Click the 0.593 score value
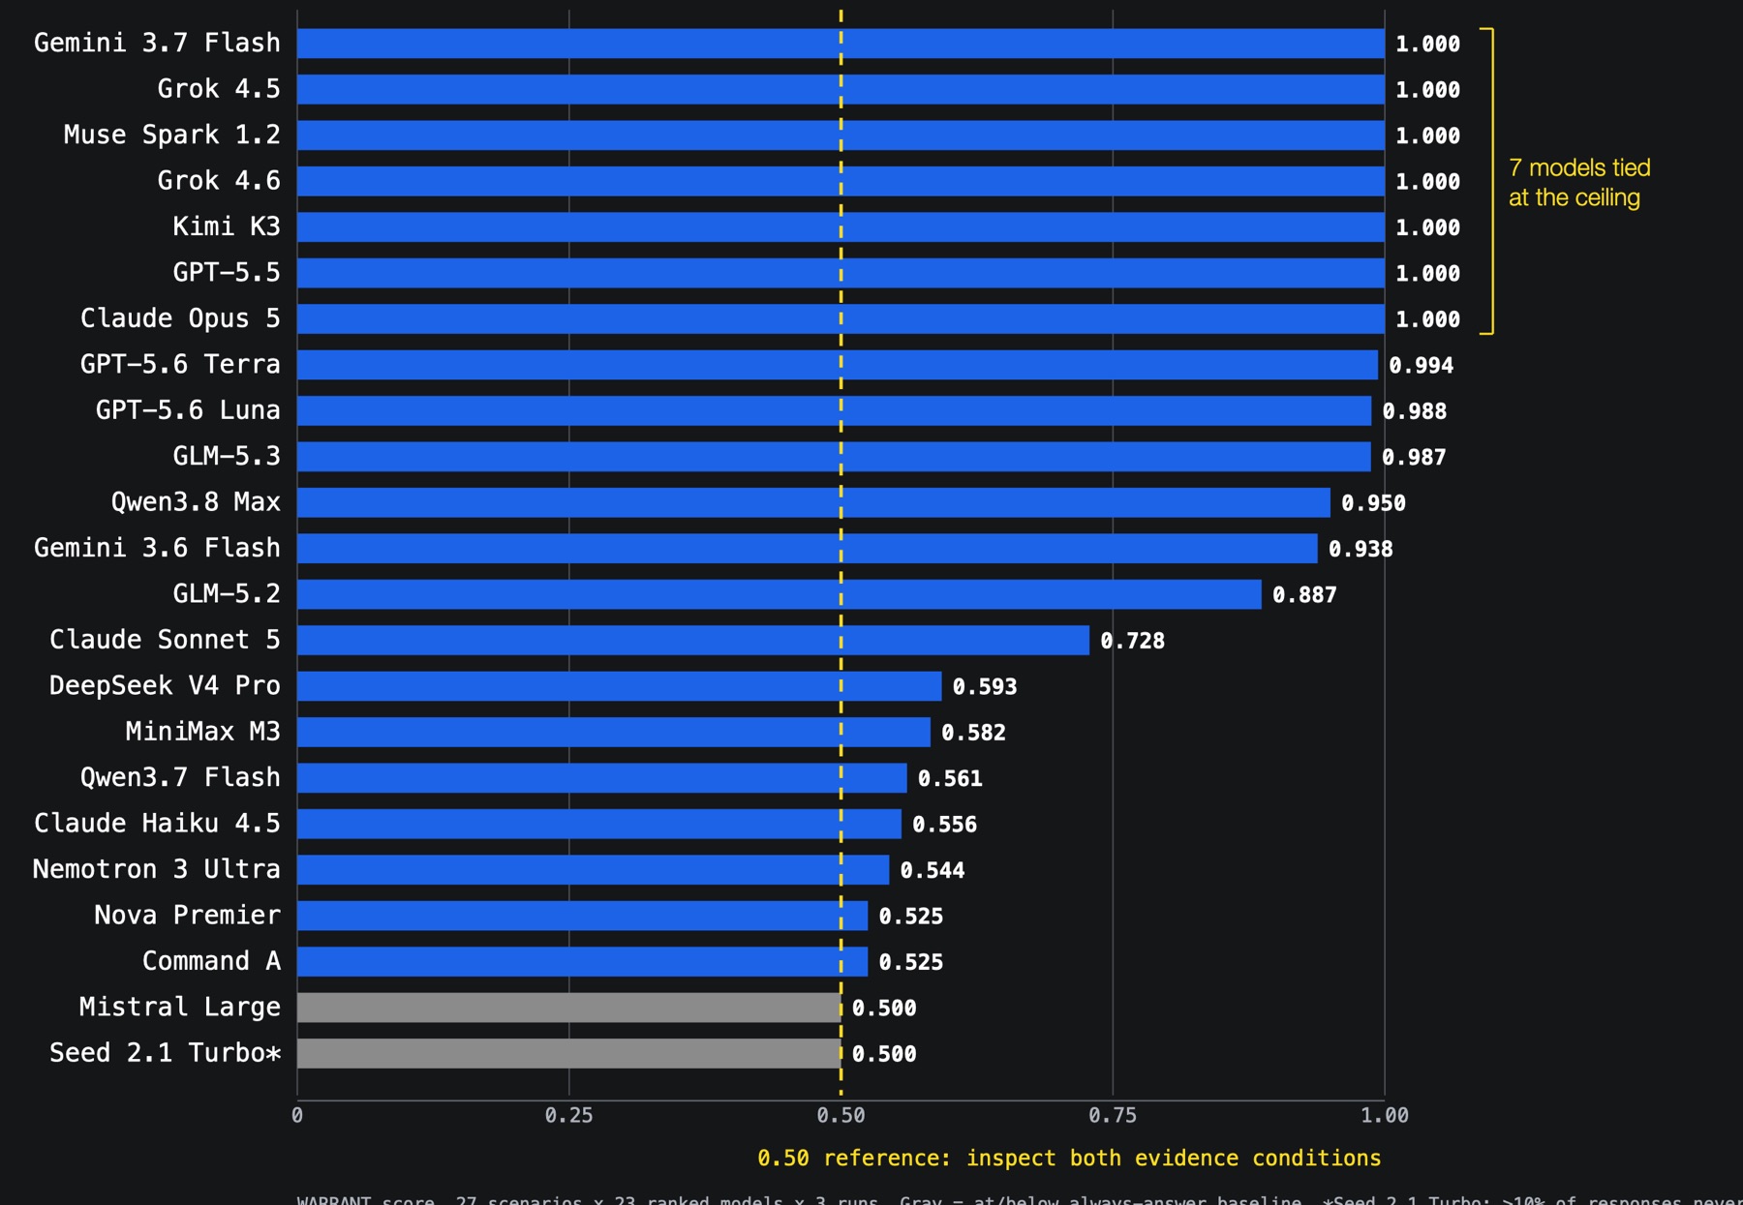1743x1205 pixels. pyautogui.click(x=985, y=687)
